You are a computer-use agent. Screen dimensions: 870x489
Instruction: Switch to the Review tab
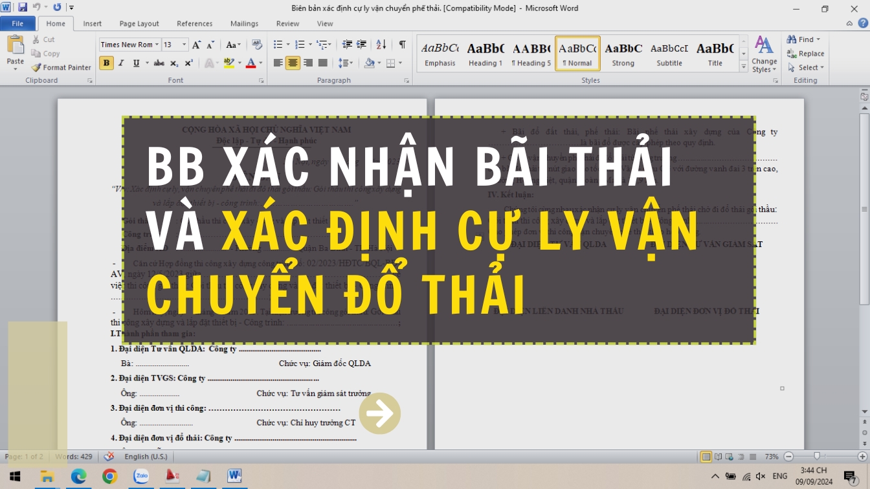(288, 23)
